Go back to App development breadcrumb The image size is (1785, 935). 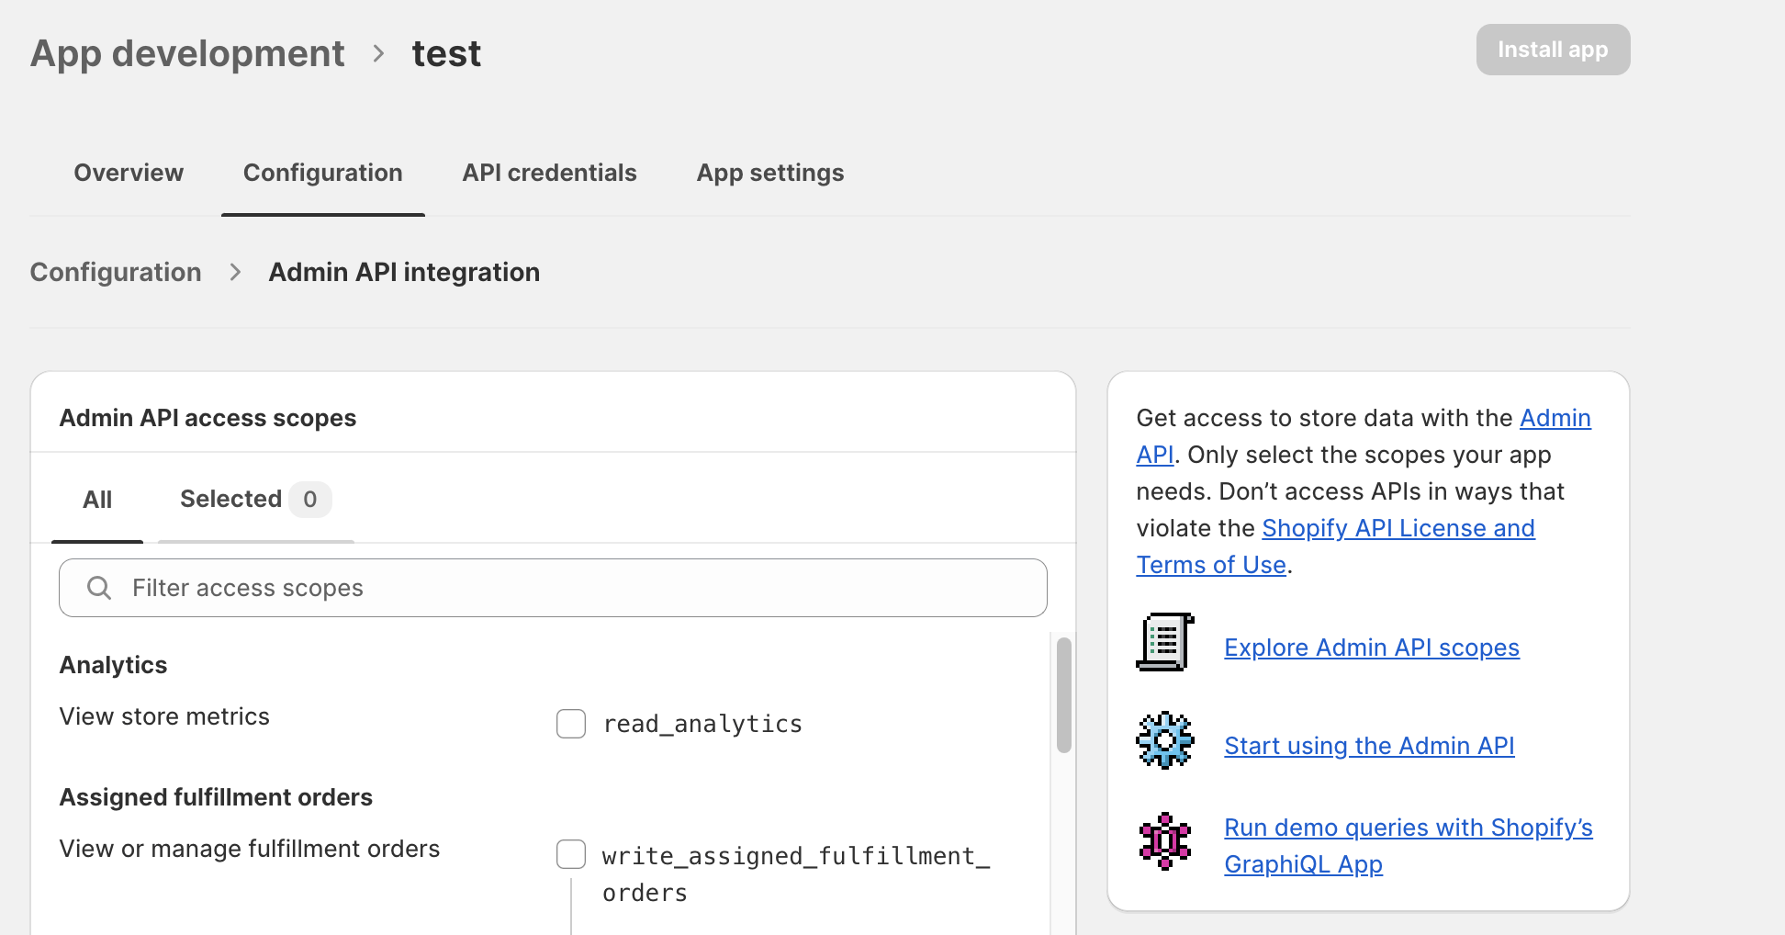(187, 53)
